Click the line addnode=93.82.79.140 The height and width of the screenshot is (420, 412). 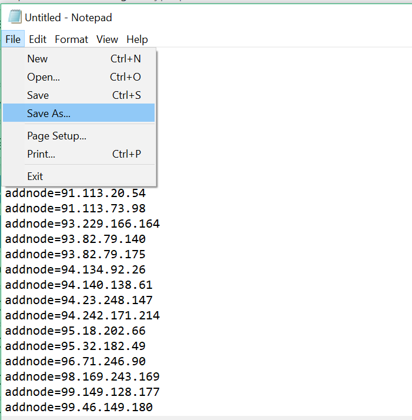pyautogui.click(x=75, y=239)
